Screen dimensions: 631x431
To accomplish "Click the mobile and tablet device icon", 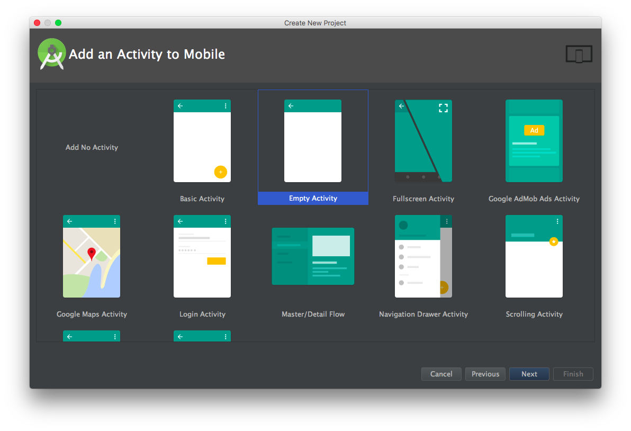I will pos(579,54).
